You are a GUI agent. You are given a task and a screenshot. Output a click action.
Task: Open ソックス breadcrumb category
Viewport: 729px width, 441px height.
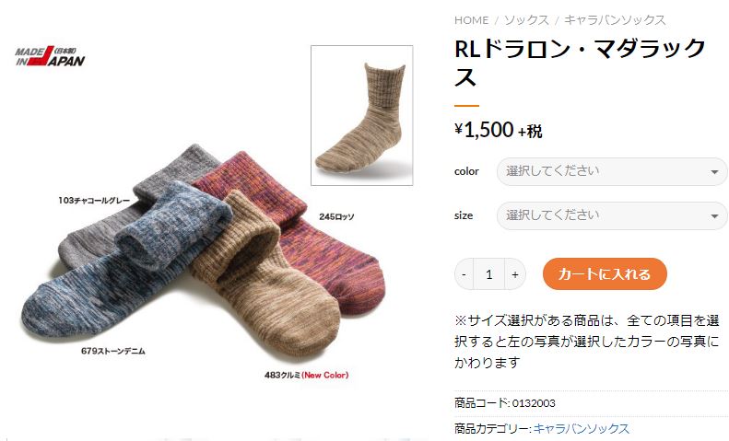[526, 20]
